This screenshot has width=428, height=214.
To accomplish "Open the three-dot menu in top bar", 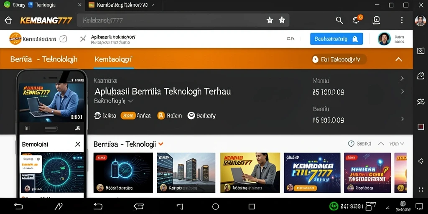I will coord(402,20).
